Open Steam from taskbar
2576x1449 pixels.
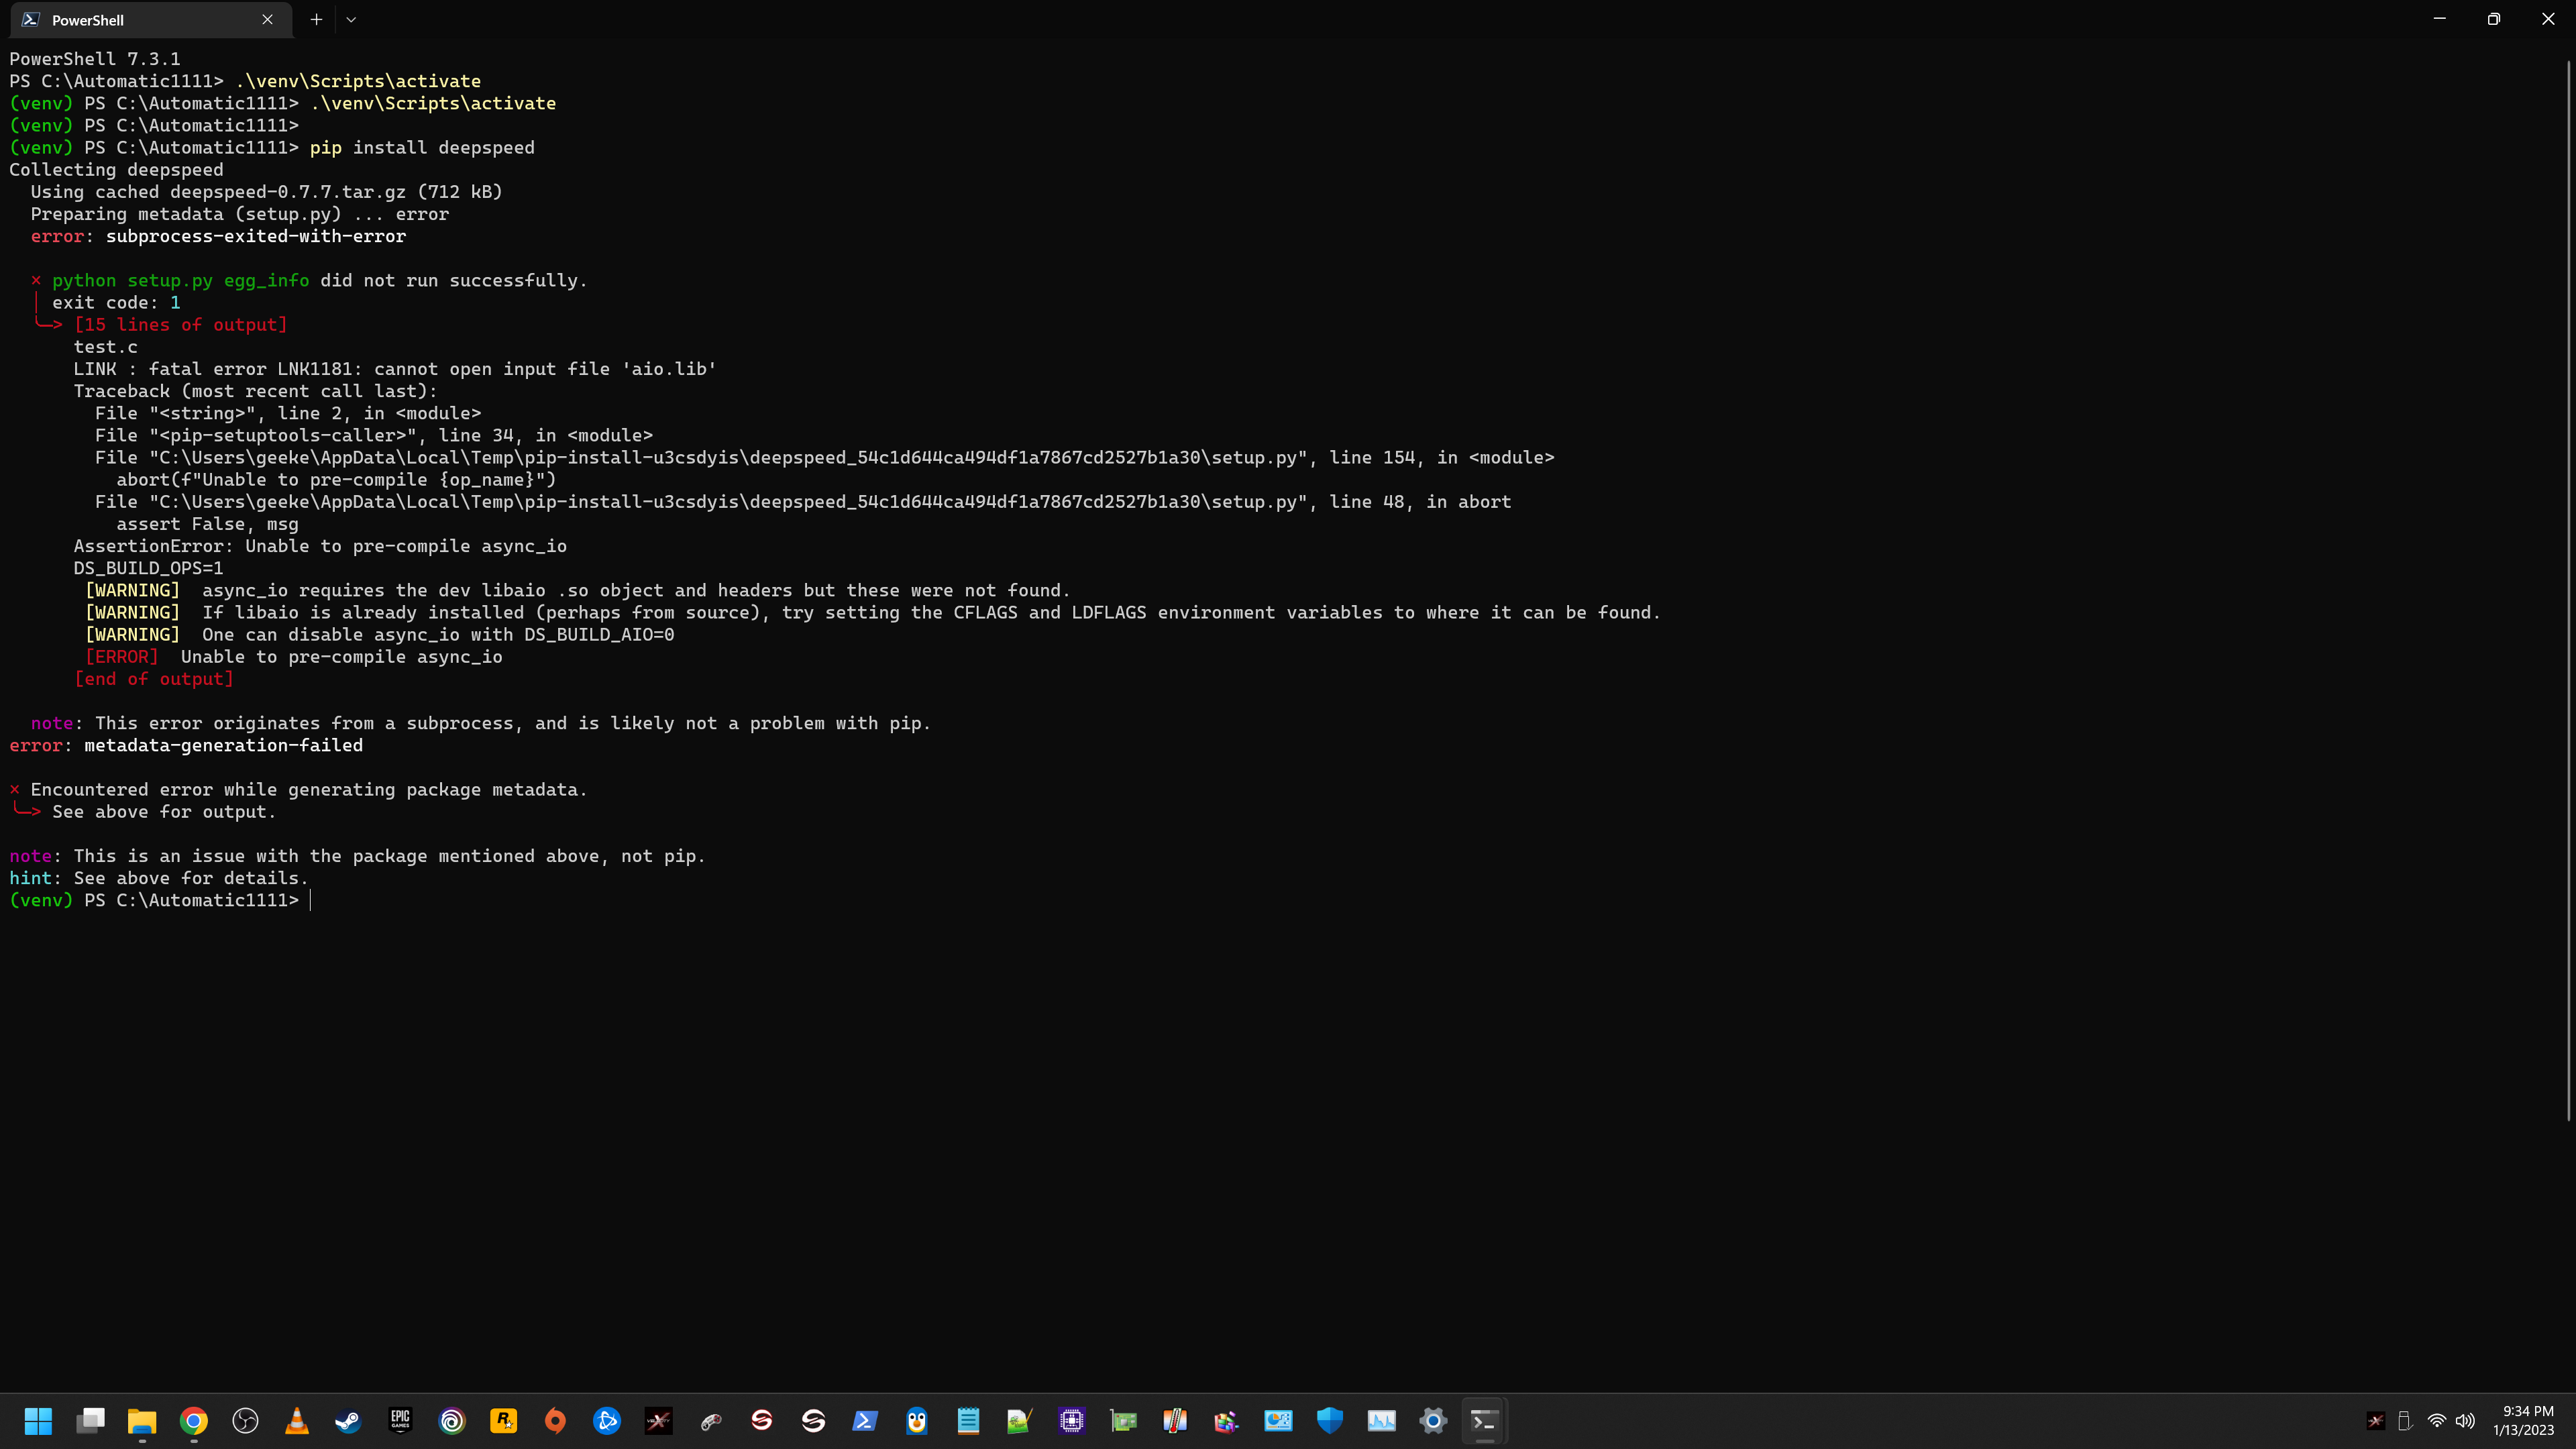[x=348, y=1421]
